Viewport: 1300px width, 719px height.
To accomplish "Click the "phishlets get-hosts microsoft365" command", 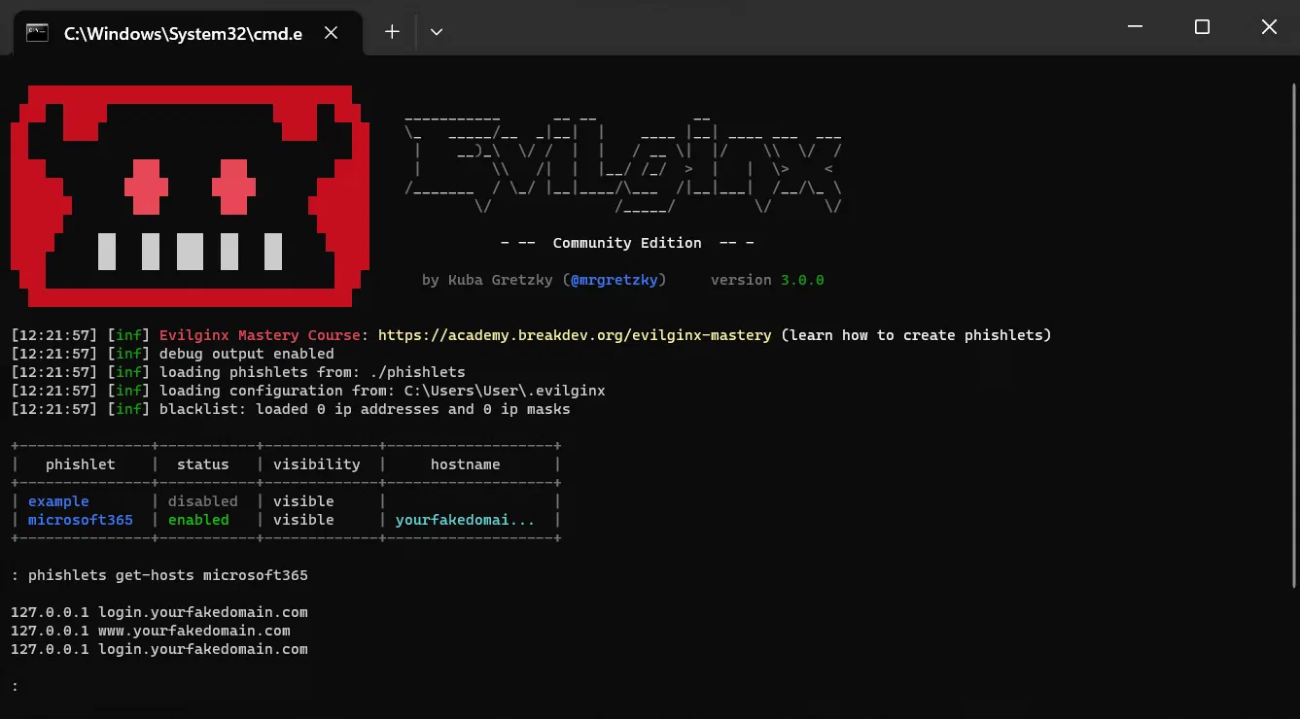I will pos(168,575).
